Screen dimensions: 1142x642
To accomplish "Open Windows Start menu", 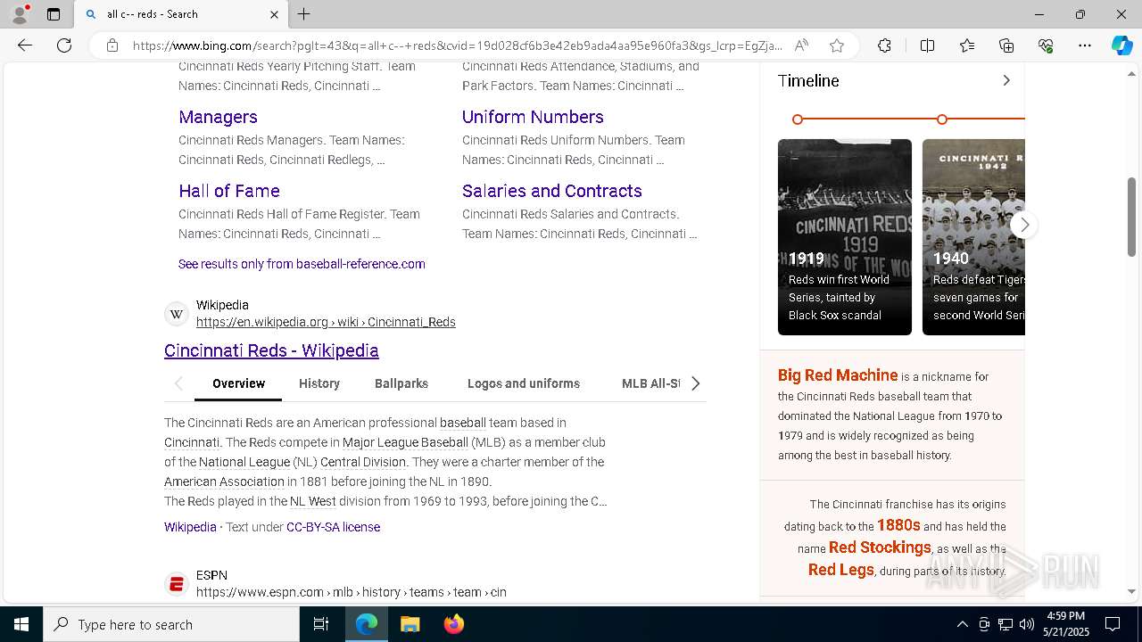I will 21,624.
